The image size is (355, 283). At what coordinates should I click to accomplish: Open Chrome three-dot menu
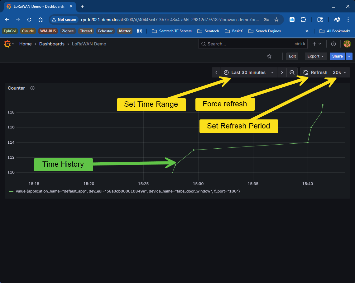click(x=348, y=20)
